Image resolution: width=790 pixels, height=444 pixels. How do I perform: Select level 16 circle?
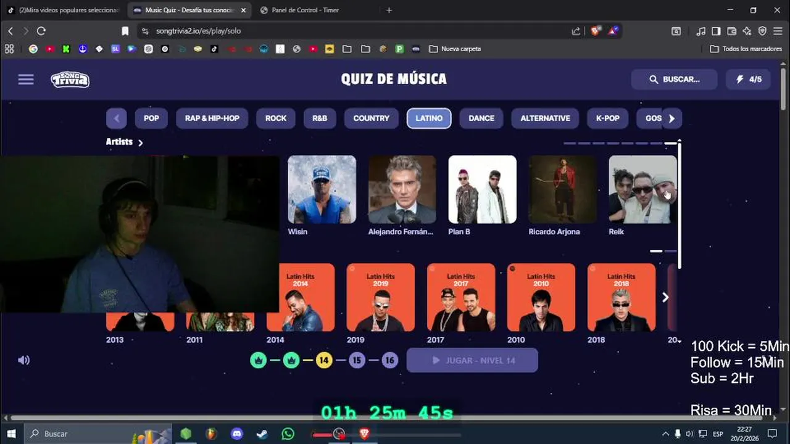389,360
